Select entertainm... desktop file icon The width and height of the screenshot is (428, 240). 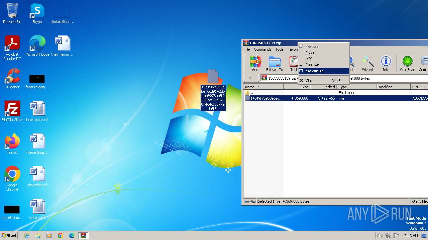pyautogui.click(x=12, y=212)
